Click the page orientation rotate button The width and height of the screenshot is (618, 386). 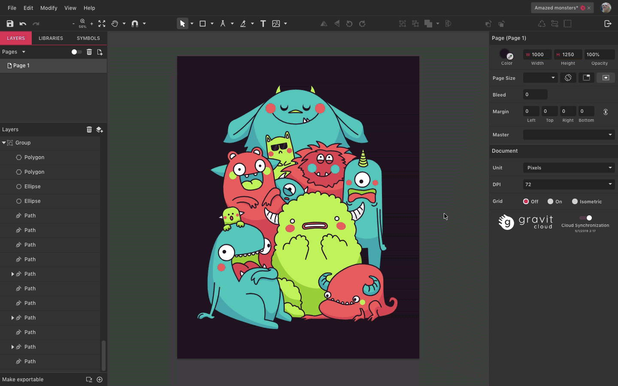pyautogui.click(x=568, y=78)
